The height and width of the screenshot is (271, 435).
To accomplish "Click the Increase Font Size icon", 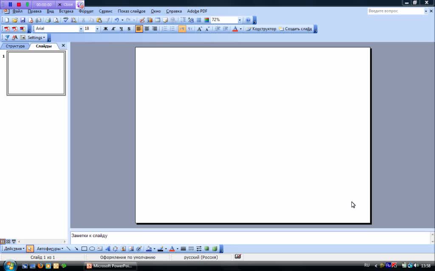I will (200, 29).
